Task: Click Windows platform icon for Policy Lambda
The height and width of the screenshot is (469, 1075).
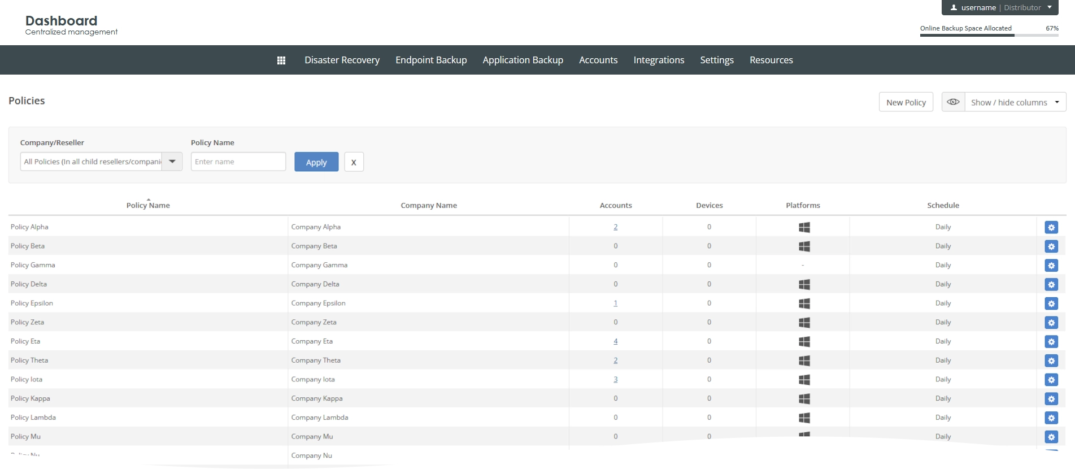Action: pos(804,418)
